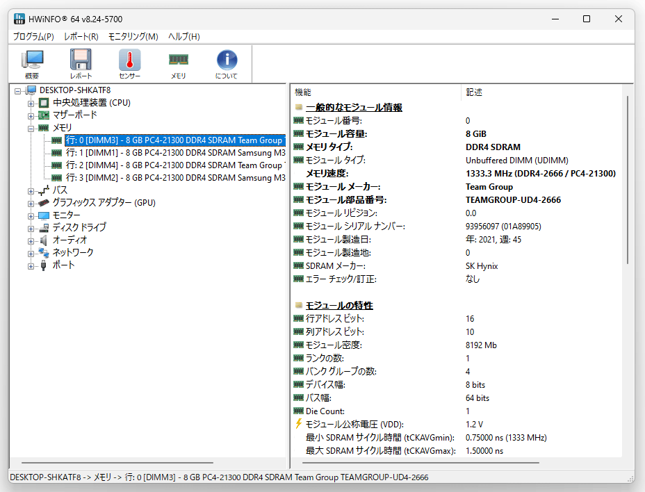Image resolution: width=645 pixels, height=492 pixels.
Task: Collapse the DESKTOP-SHKATF8 root node
Action: (17, 91)
